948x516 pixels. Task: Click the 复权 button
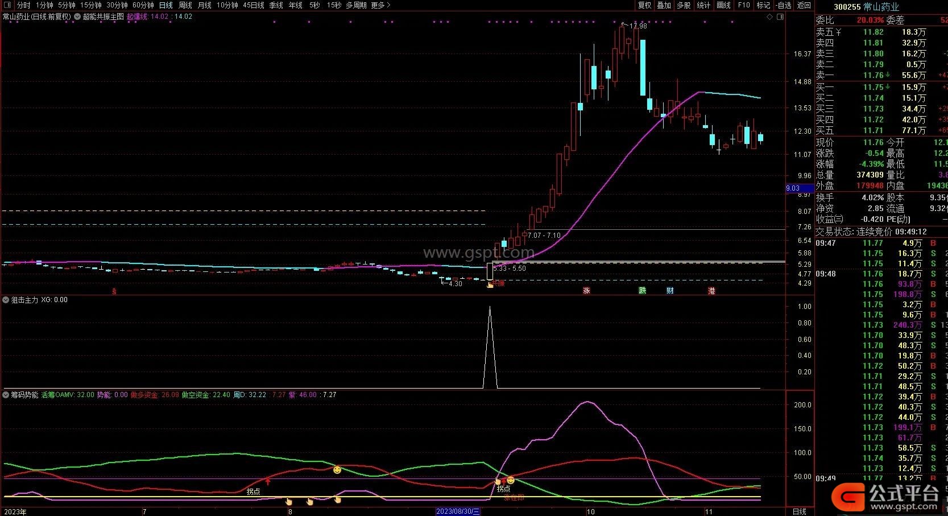click(x=644, y=5)
